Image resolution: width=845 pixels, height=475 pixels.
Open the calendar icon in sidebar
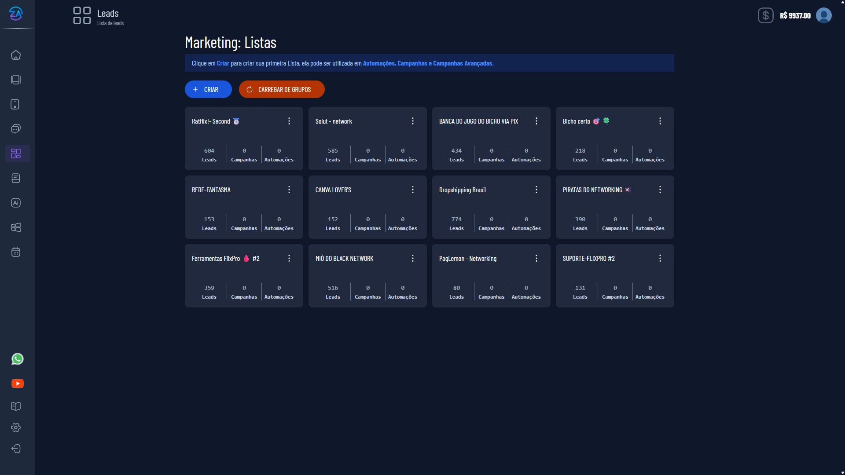coord(16,252)
